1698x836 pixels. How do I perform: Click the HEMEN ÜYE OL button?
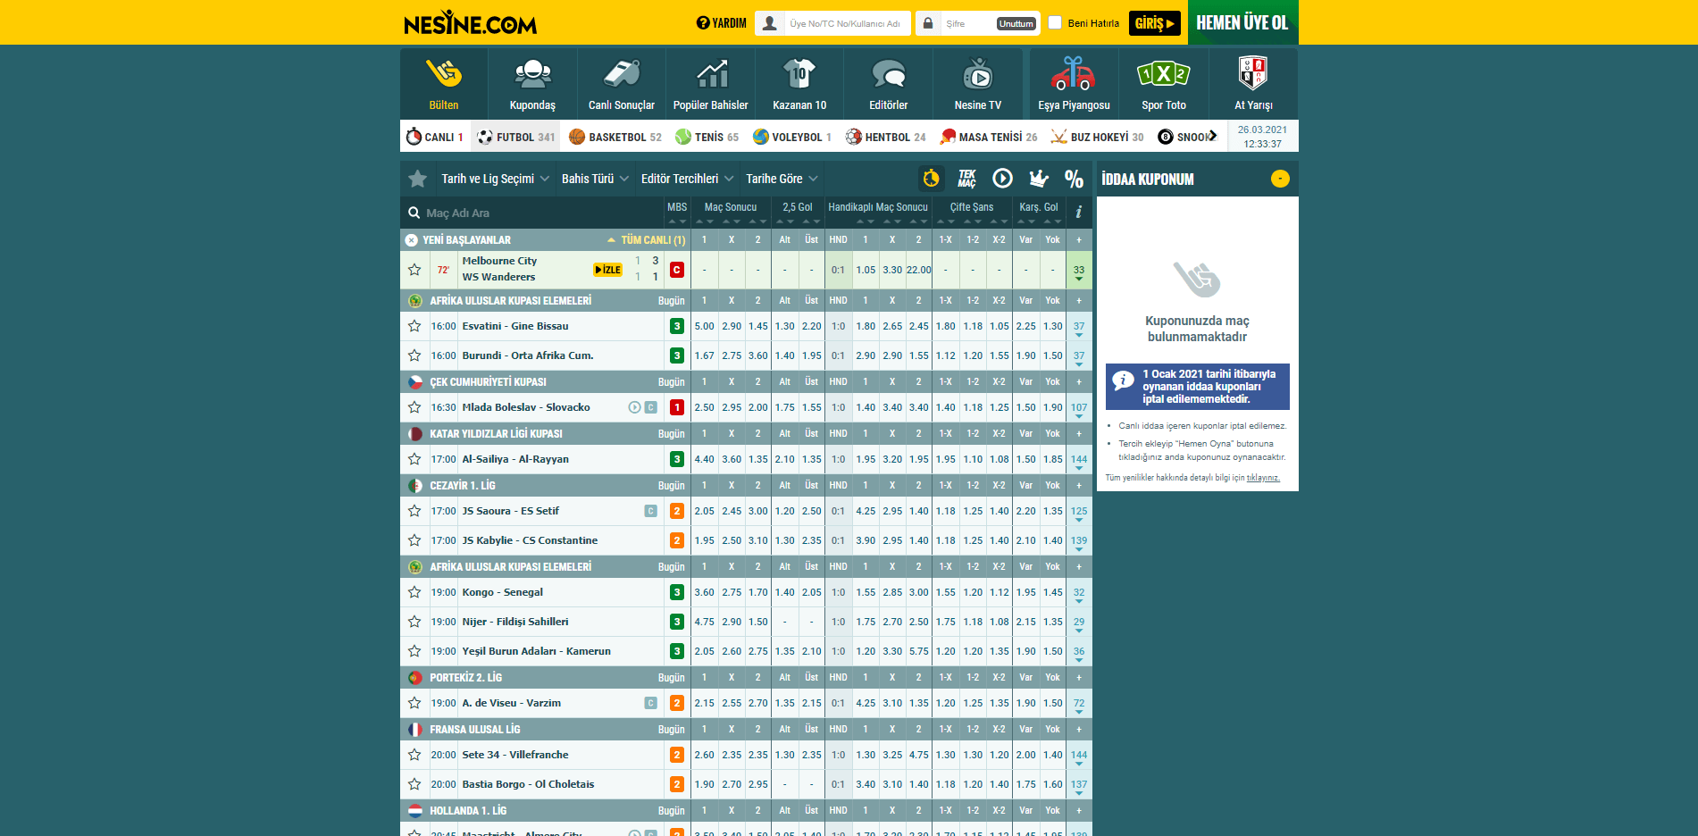(1242, 22)
